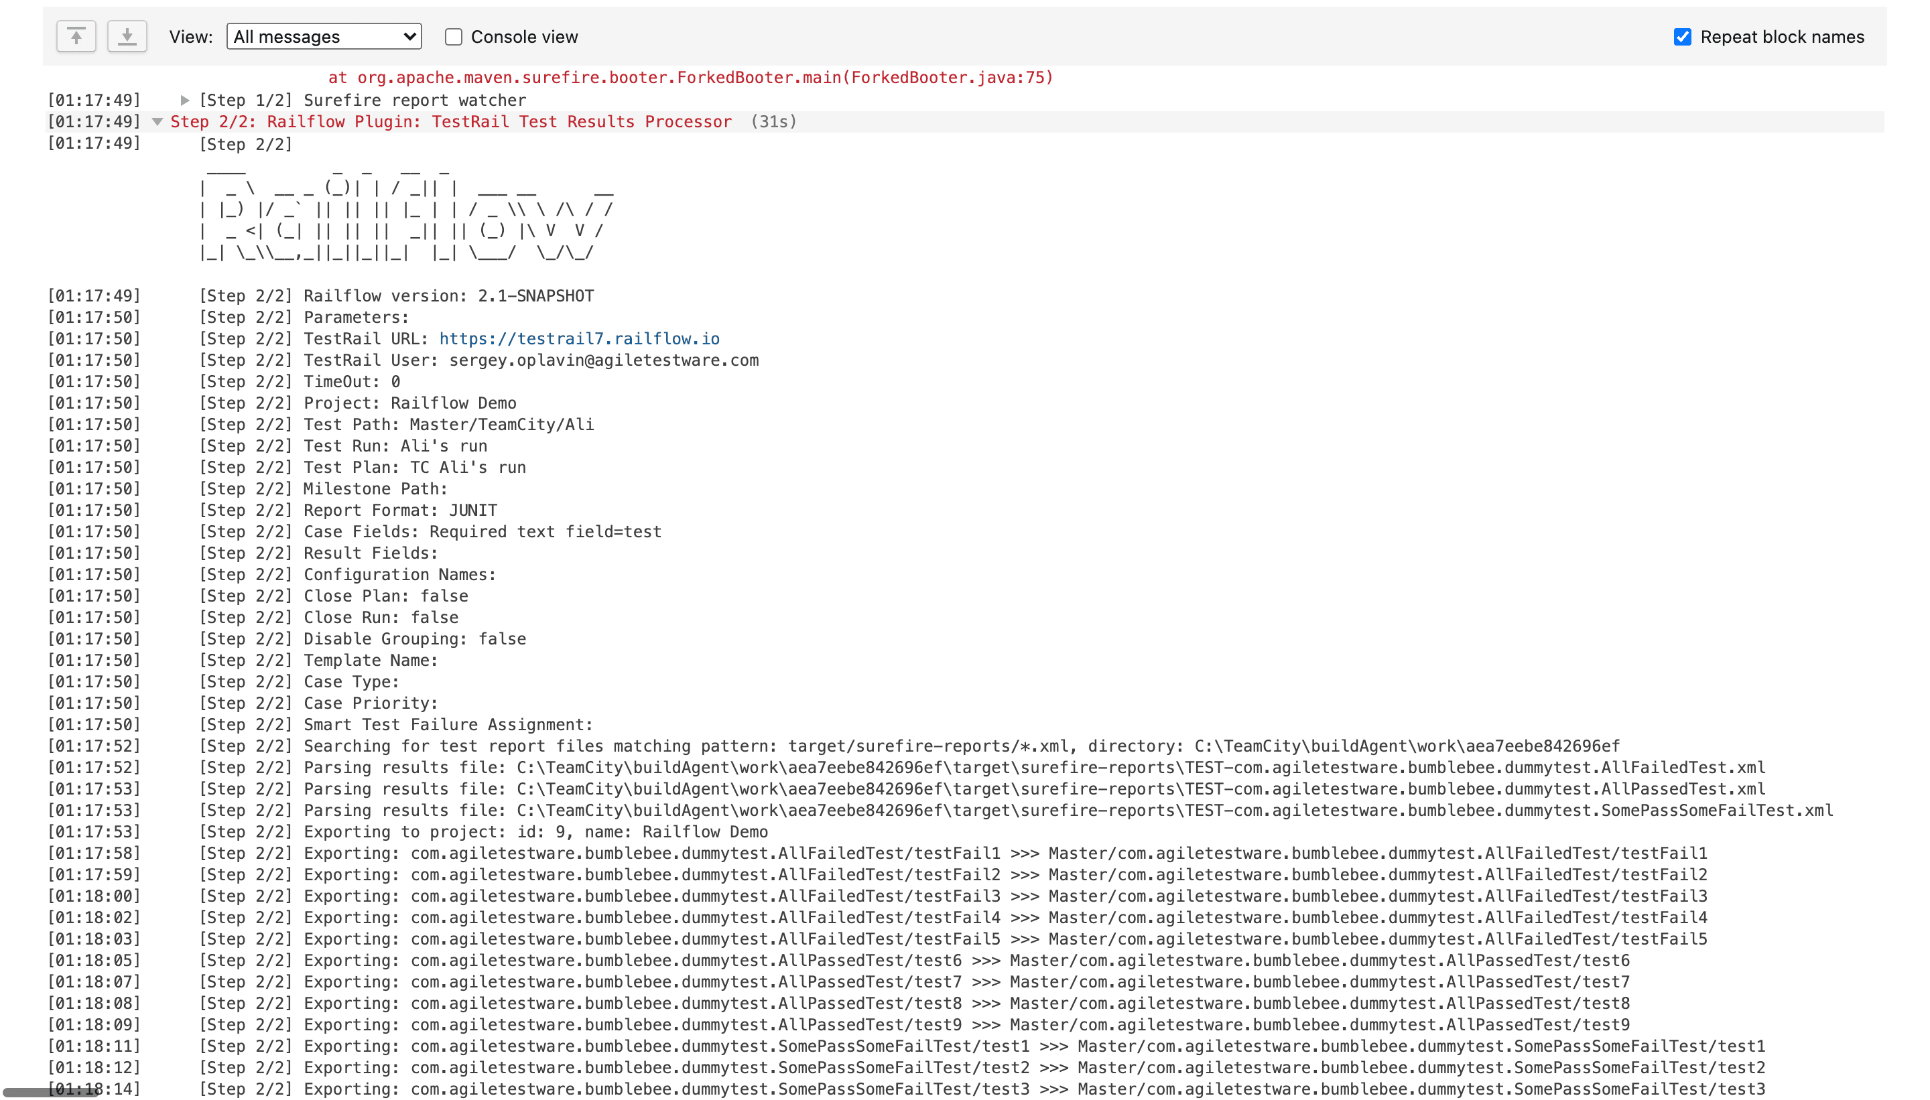Collapse Step 2/2 Railflow Plugin block
1930x1100 pixels.
(157, 122)
